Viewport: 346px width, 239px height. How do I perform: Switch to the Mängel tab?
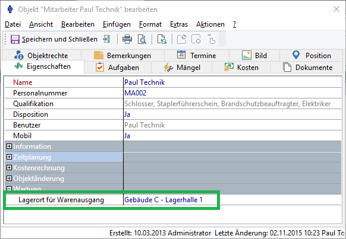181,68
